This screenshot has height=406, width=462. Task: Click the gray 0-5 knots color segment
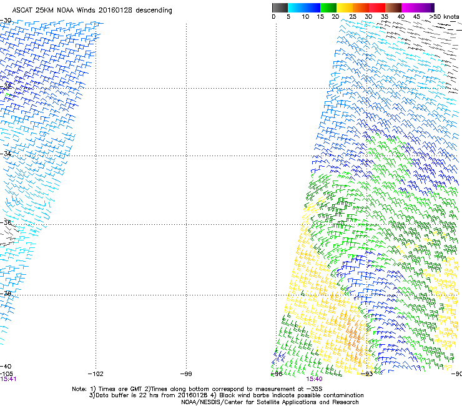pos(280,7)
